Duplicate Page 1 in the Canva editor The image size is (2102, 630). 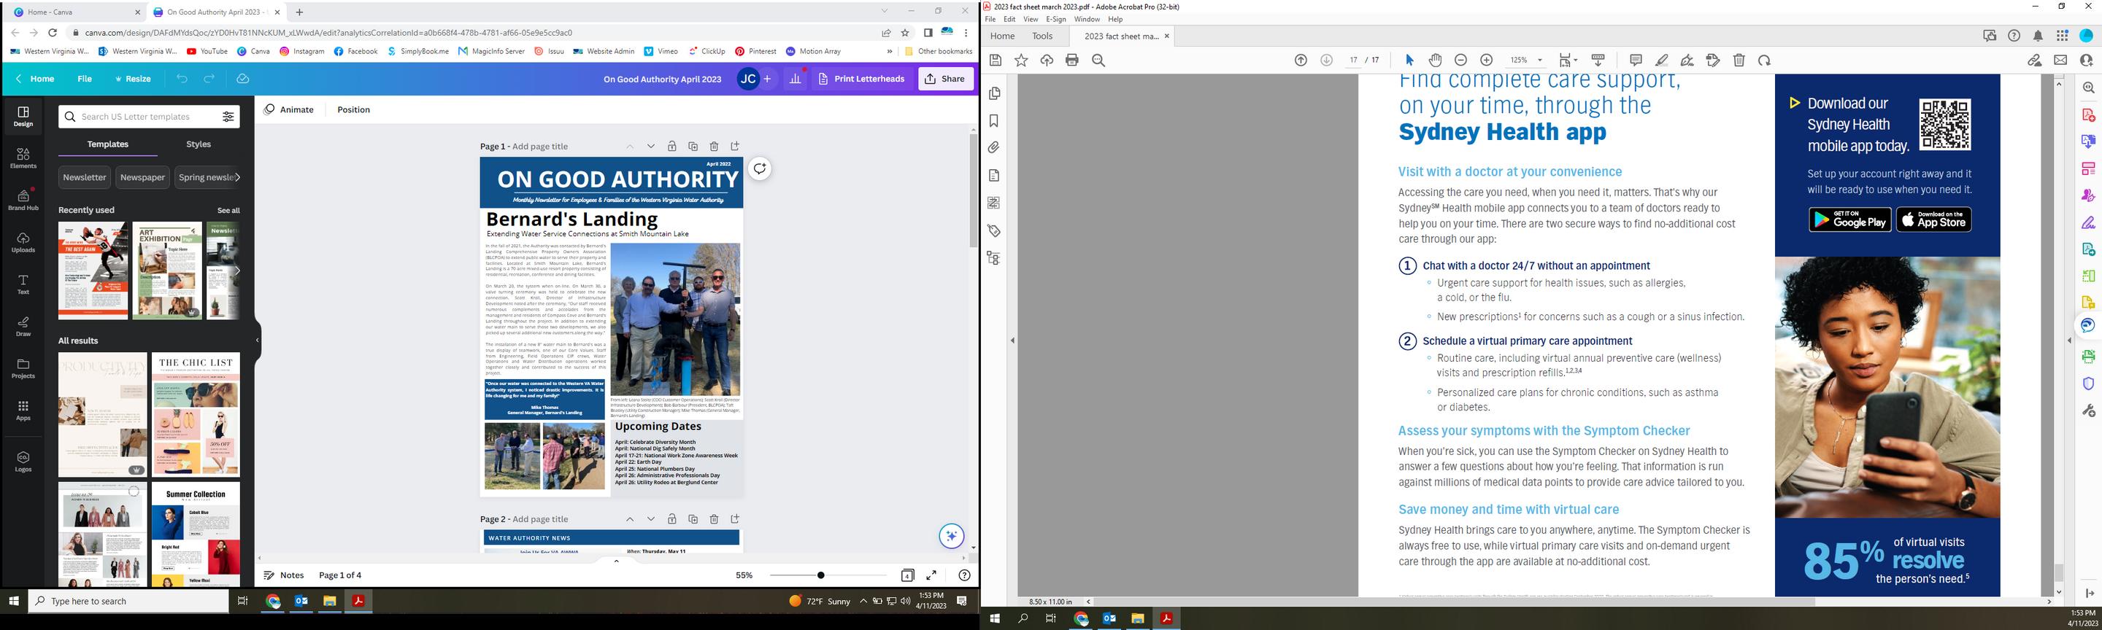coord(693,147)
